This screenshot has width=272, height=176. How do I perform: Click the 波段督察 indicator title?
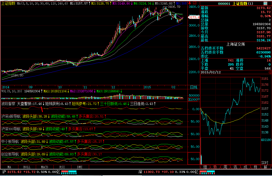point(8,104)
